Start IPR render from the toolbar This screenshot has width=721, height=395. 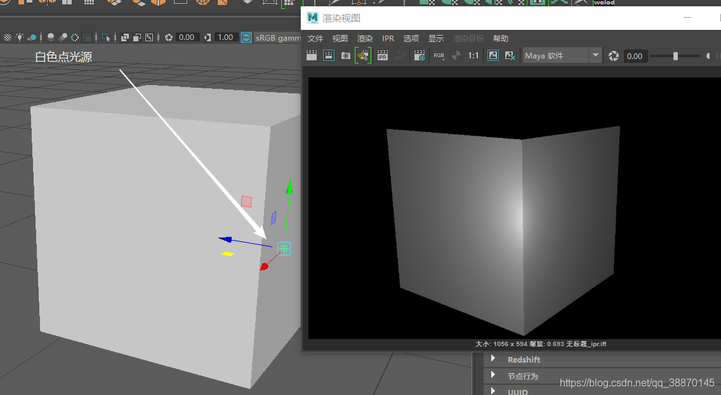(383, 56)
